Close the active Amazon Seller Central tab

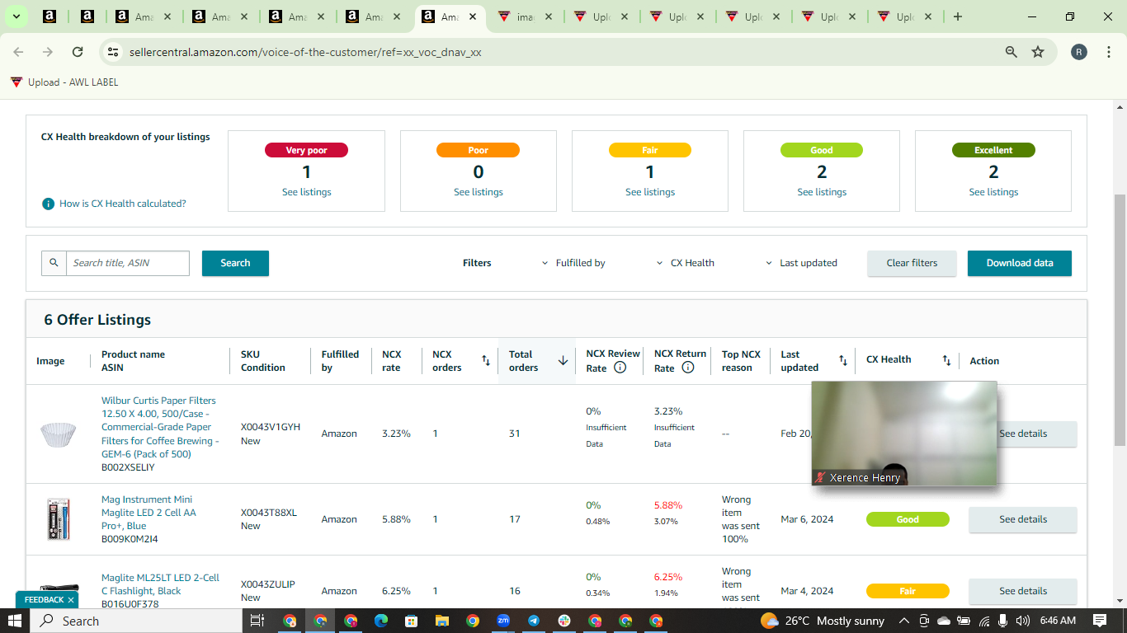pyautogui.click(x=471, y=16)
